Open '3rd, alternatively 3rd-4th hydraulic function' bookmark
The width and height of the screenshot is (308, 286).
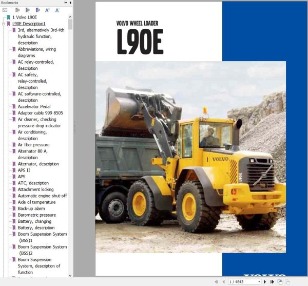41,36
